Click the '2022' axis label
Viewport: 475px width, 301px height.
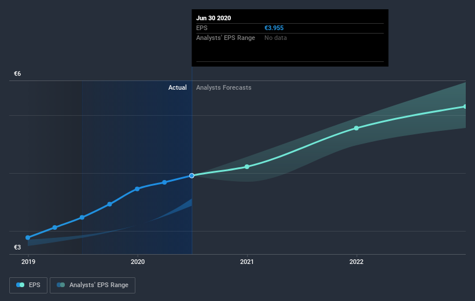pos(356,262)
